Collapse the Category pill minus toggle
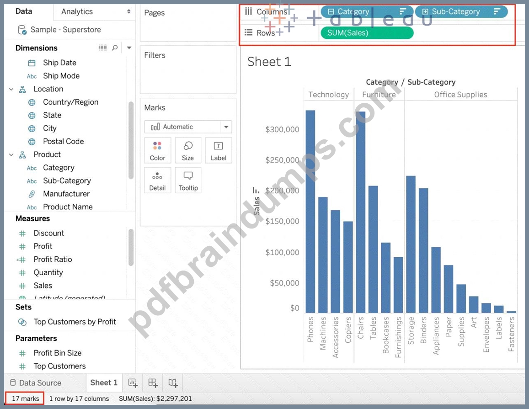The width and height of the screenshot is (529, 409). tap(331, 11)
